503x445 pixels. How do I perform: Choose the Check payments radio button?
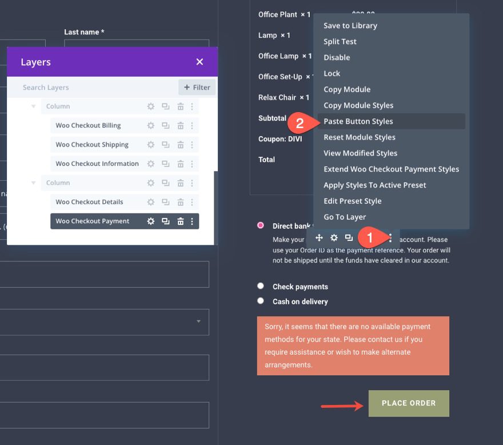tap(260, 286)
